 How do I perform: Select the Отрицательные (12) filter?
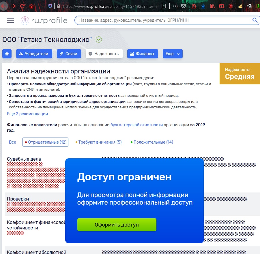[45, 142]
